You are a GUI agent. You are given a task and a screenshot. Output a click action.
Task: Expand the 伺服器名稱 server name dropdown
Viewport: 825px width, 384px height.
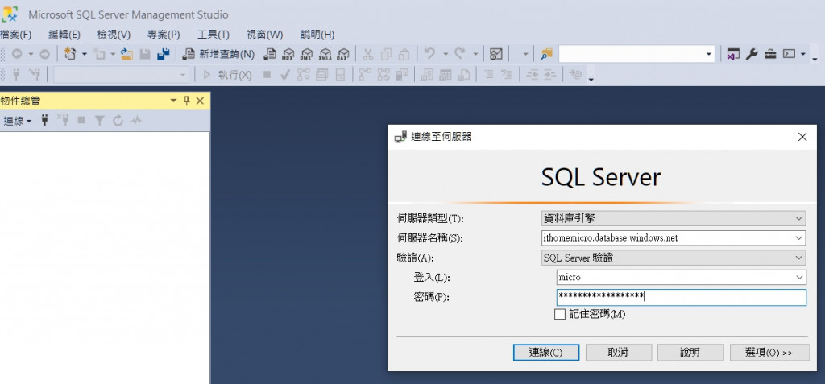(799, 237)
